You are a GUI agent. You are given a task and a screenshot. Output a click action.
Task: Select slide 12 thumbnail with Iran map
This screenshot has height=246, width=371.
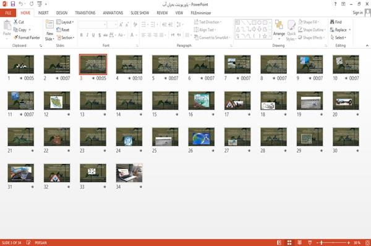[x=57, y=100]
